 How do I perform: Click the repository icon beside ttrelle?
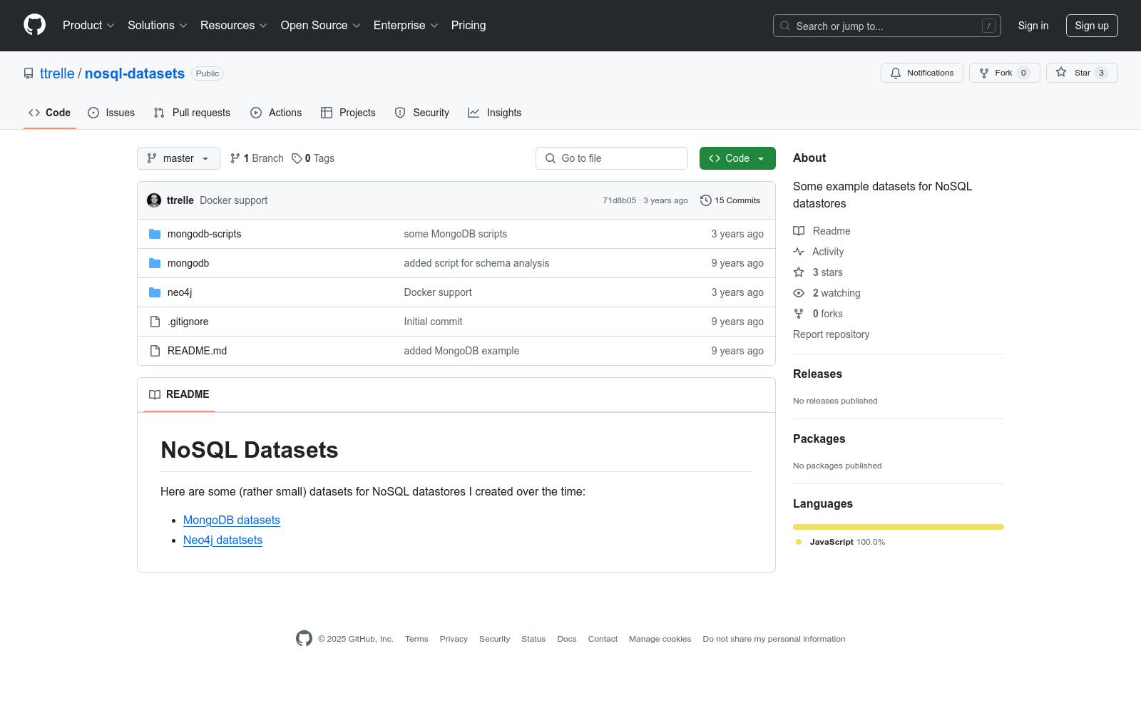[x=29, y=73]
